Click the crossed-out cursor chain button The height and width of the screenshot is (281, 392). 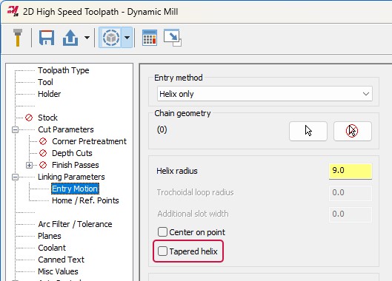(353, 131)
